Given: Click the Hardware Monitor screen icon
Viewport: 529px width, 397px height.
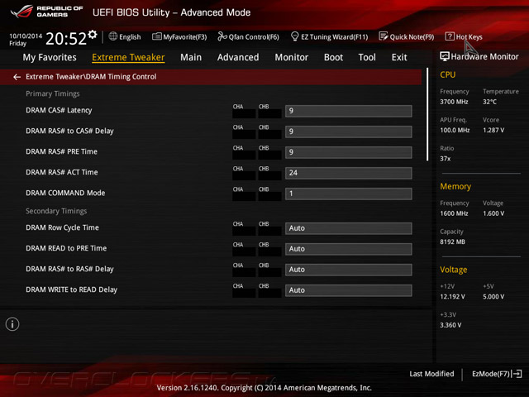Looking at the screenshot, I should [445, 56].
